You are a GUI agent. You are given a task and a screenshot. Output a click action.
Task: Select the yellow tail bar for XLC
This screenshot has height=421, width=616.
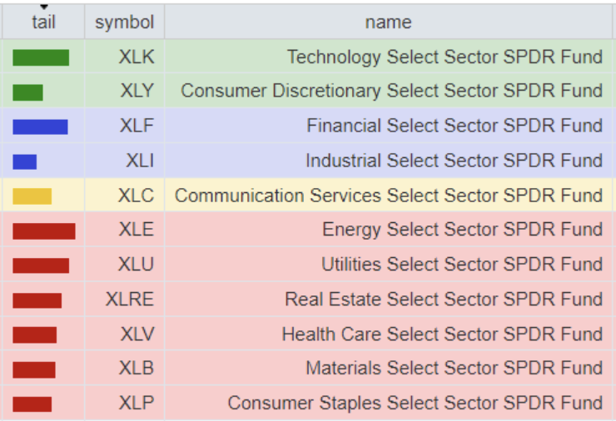32,196
